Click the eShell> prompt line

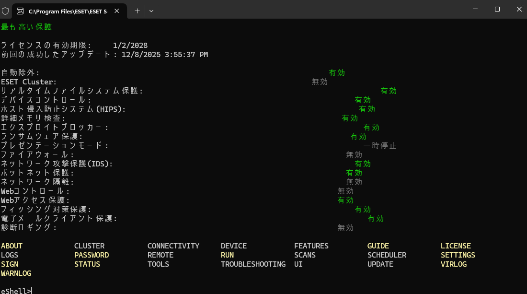tap(16, 291)
